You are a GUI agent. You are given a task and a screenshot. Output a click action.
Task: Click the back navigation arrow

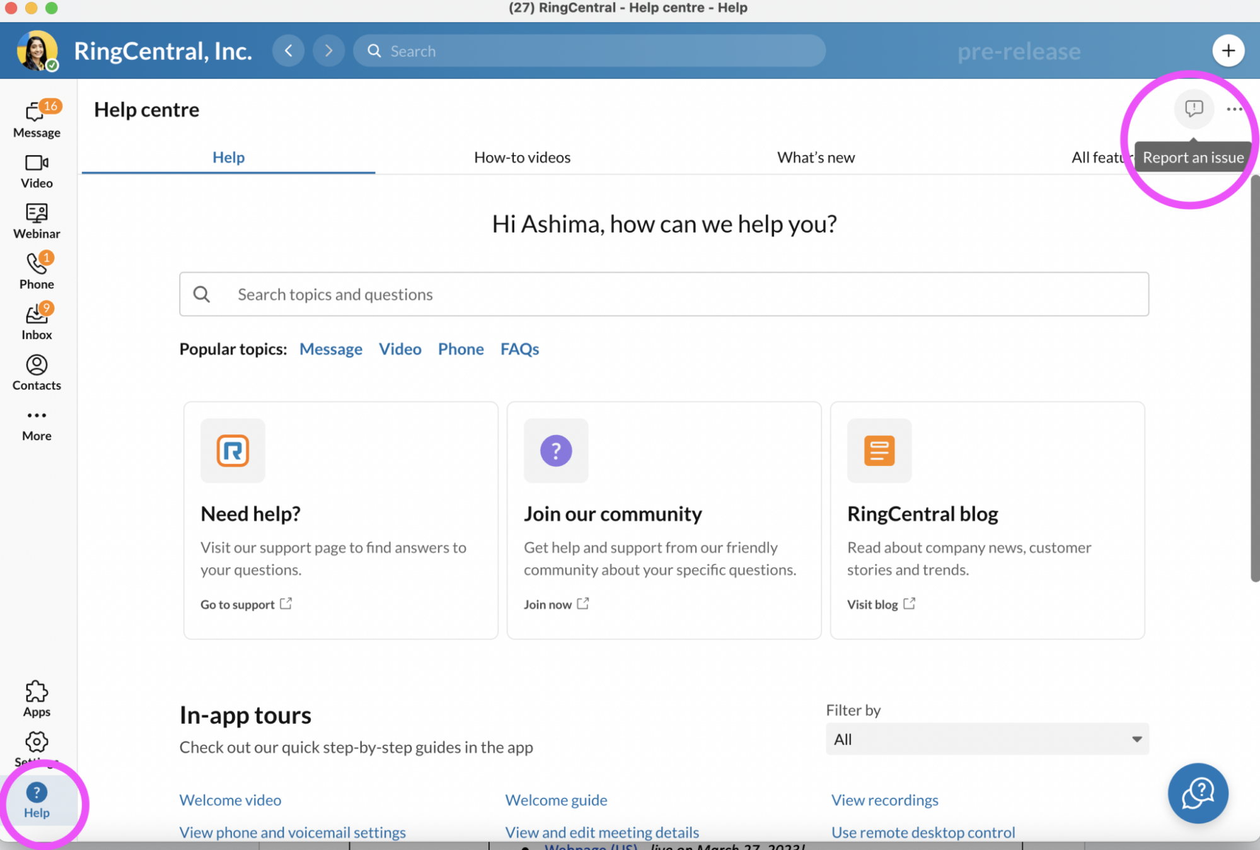pyautogui.click(x=289, y=50)
